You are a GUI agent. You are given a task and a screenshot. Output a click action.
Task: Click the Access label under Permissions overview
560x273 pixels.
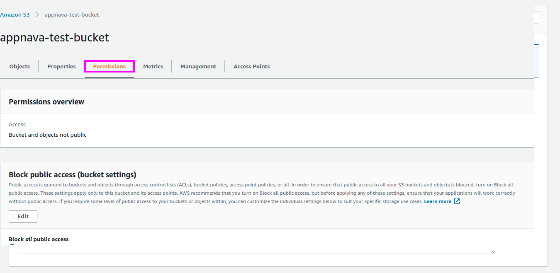click(17, 124)
